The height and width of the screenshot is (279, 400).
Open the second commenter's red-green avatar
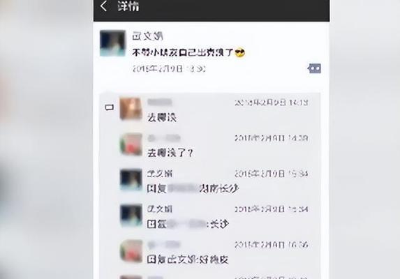(x=131, y=144)
